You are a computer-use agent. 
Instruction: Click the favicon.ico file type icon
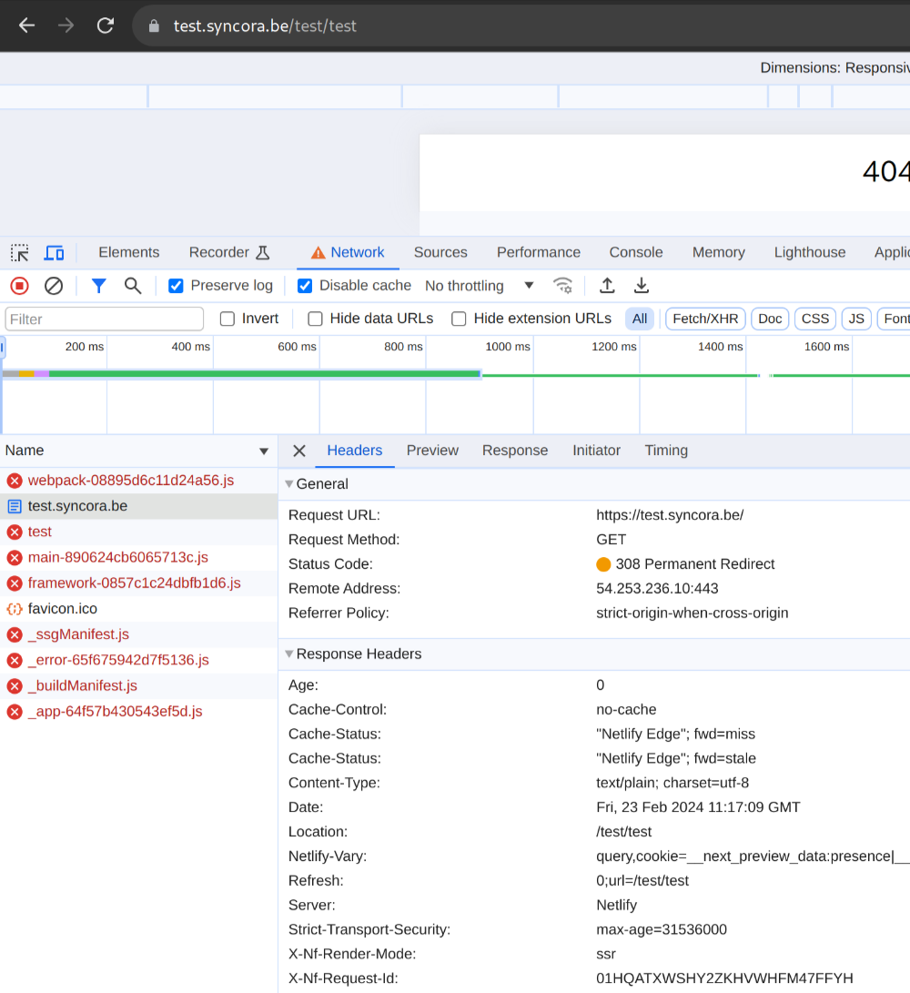click(x=15, y=609)
